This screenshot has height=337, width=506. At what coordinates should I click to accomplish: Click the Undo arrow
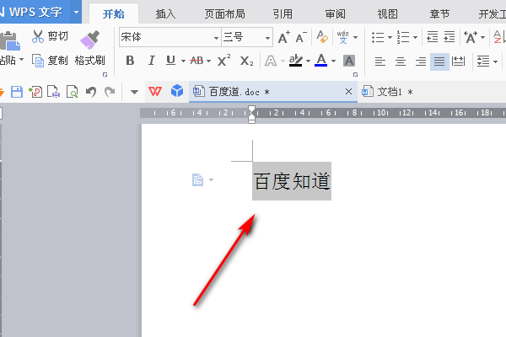91,92
